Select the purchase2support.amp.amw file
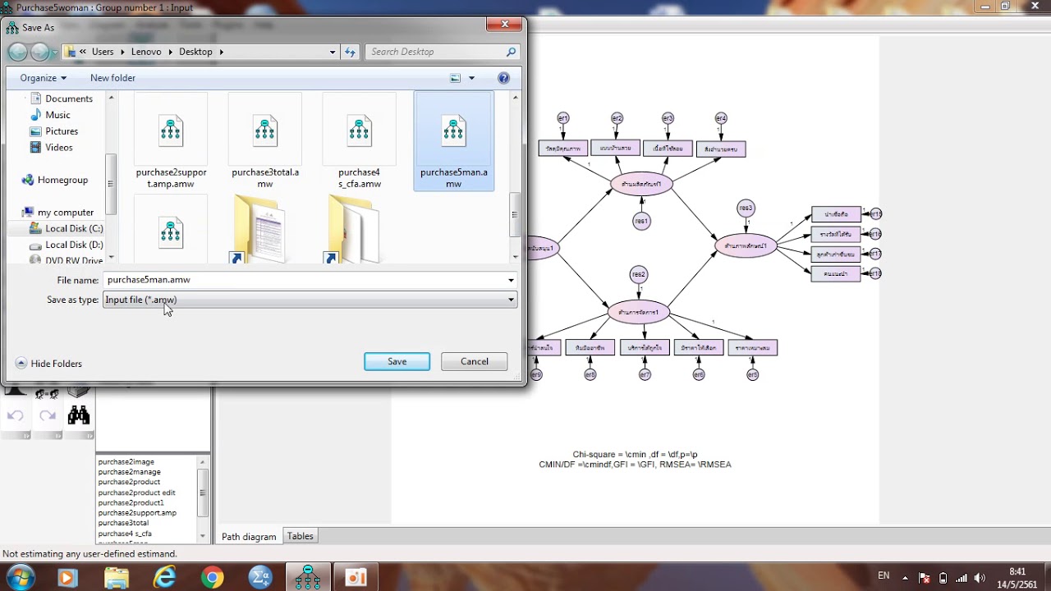The width and height of the screenshot is (1051, 591). [171, 142]
